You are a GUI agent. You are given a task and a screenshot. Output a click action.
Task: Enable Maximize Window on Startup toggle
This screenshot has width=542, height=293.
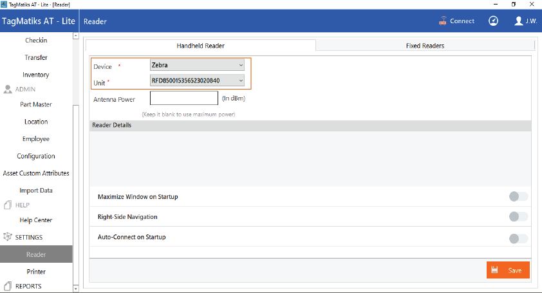pyautogui.click(x=518, y=196)
